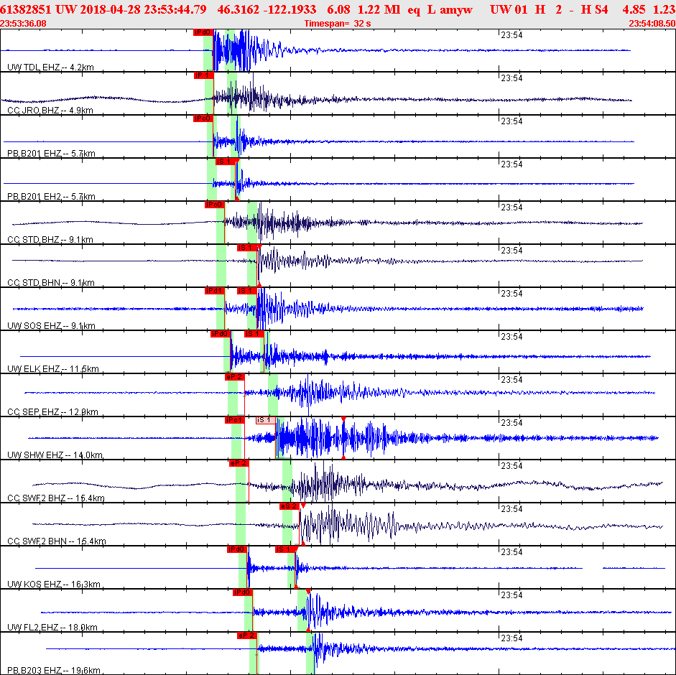The height and width of the screenshot is (675, 676).
Task: Select the eP 2 pick on PB B203 EHZ
Action: [247, 636]
